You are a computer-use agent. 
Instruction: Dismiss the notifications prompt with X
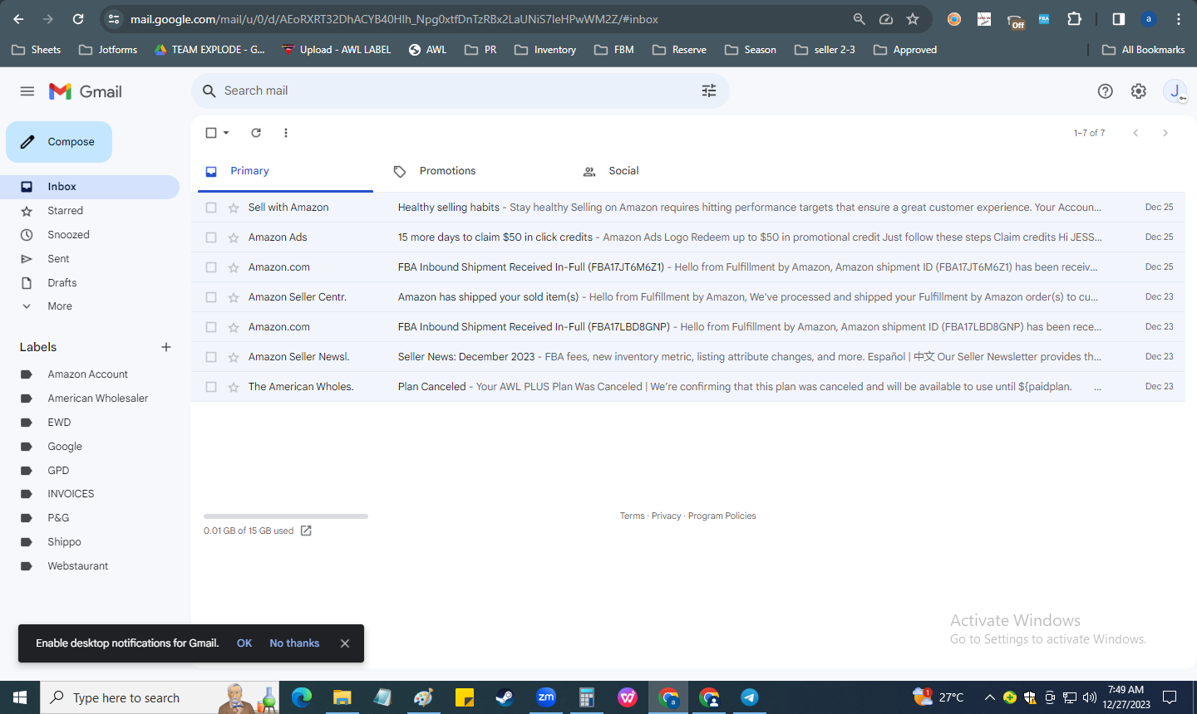coord(345,643)
